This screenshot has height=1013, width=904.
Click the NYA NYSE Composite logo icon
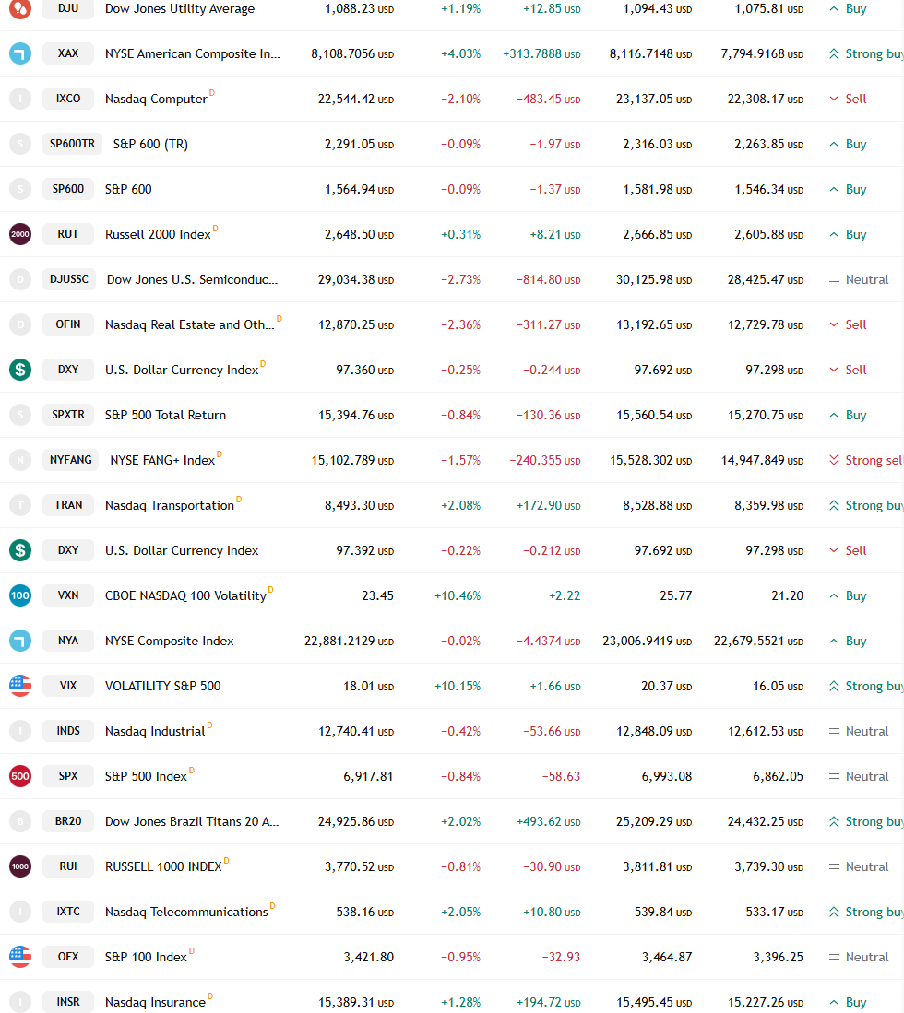pyautogui.click(x=20, y=641)
